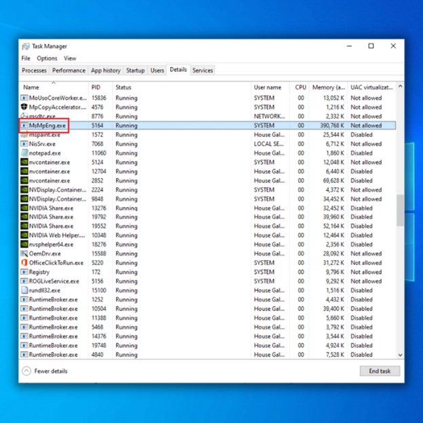Click the nvcontainer.exe icon with PID 2852

tap(24, 180)
